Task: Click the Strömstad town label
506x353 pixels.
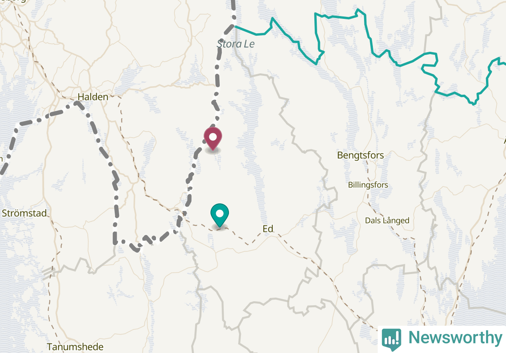Action: click(x=24, y=213)
